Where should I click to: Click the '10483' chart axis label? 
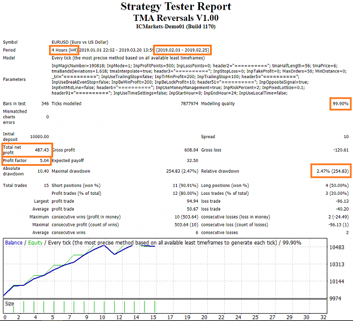click(x=337, y=247)
